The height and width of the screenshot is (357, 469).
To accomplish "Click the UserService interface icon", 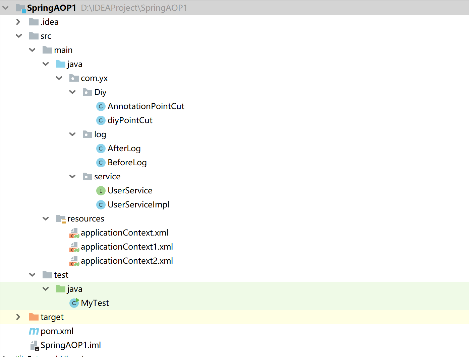I will pyautogui.click(x=101, y=191).
